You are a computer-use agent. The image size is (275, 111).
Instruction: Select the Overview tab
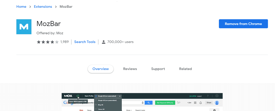pos(101,69)
